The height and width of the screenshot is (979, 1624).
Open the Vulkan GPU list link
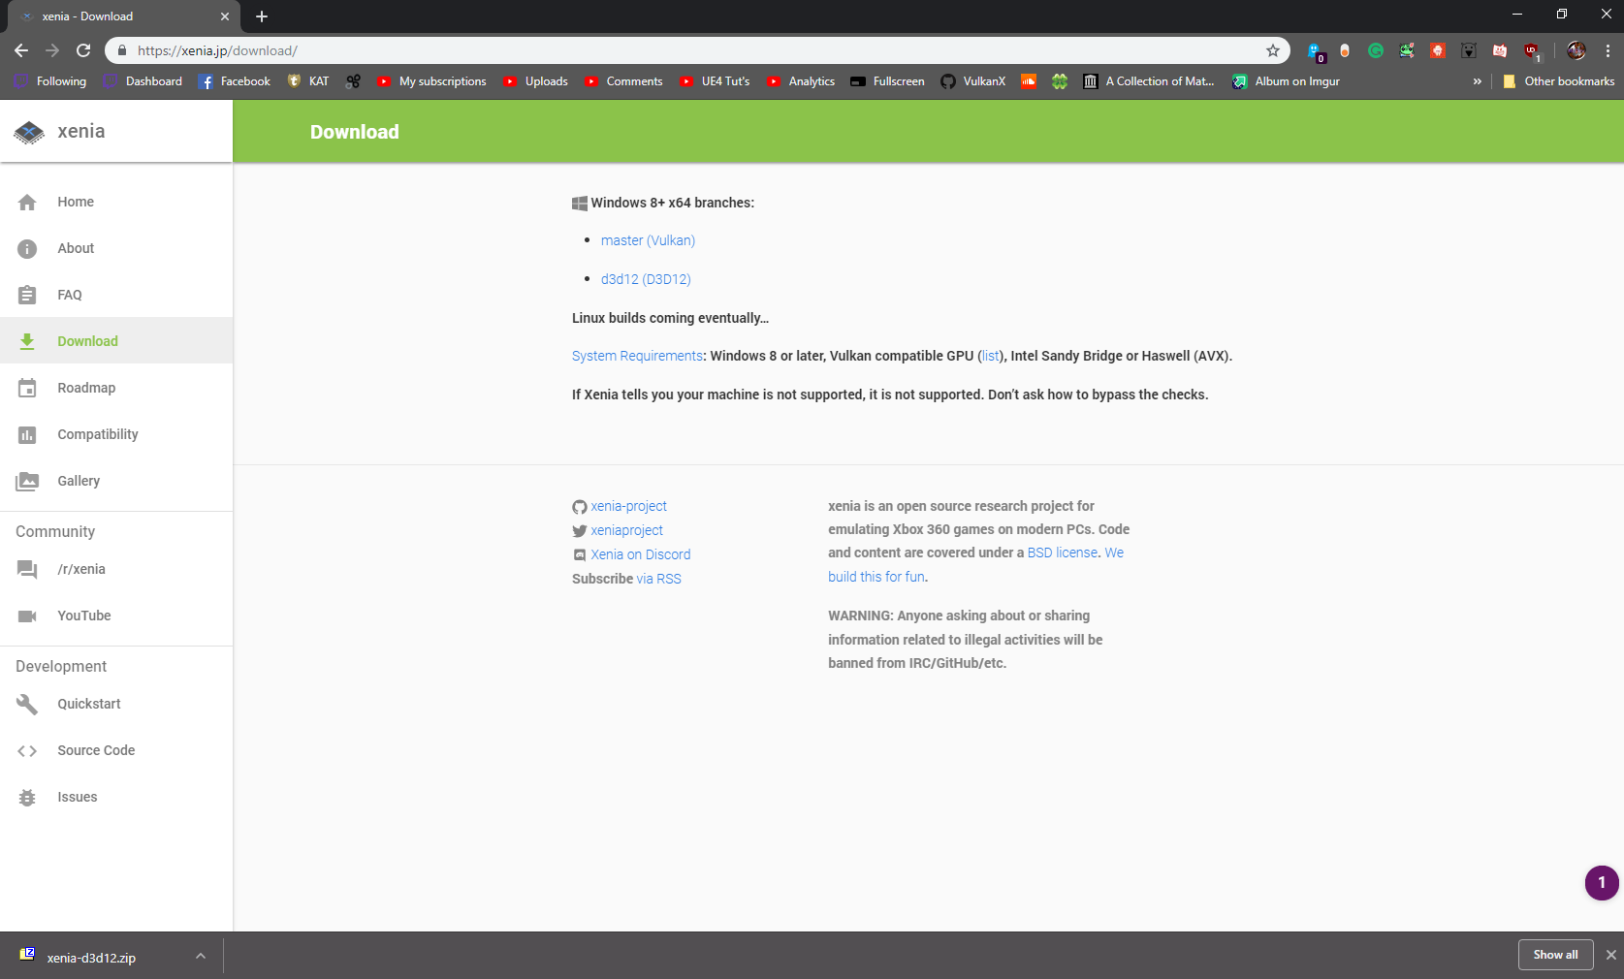coord(990,356)
